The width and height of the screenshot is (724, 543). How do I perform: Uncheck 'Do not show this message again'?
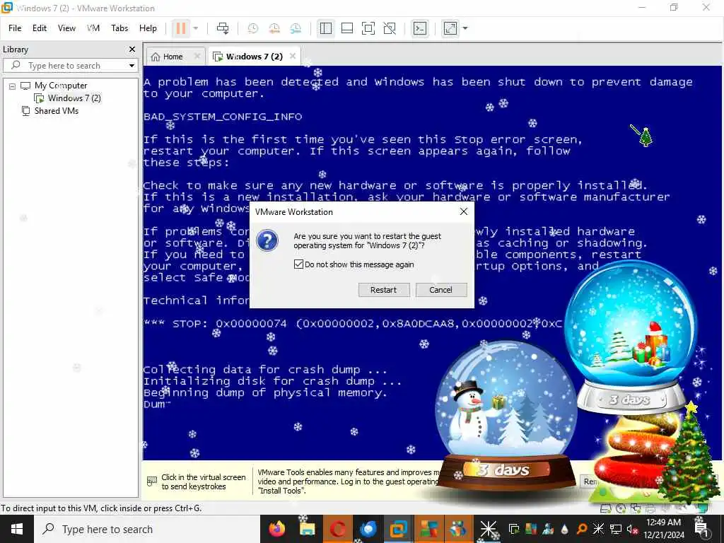[299, 264]
